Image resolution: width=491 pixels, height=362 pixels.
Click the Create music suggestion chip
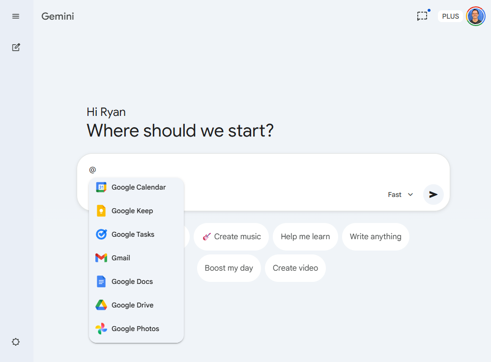click(x=231, y=237)
